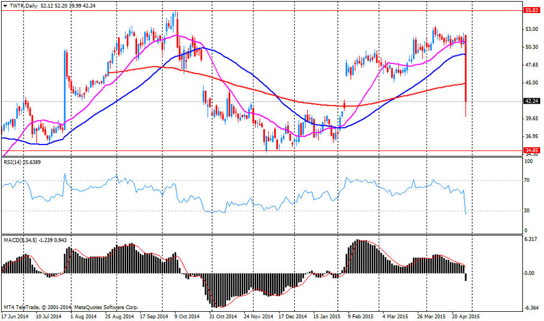Screen dimensions: 544x321
Task: Click the 15 Jan 2015 date label
Action: 327,317
